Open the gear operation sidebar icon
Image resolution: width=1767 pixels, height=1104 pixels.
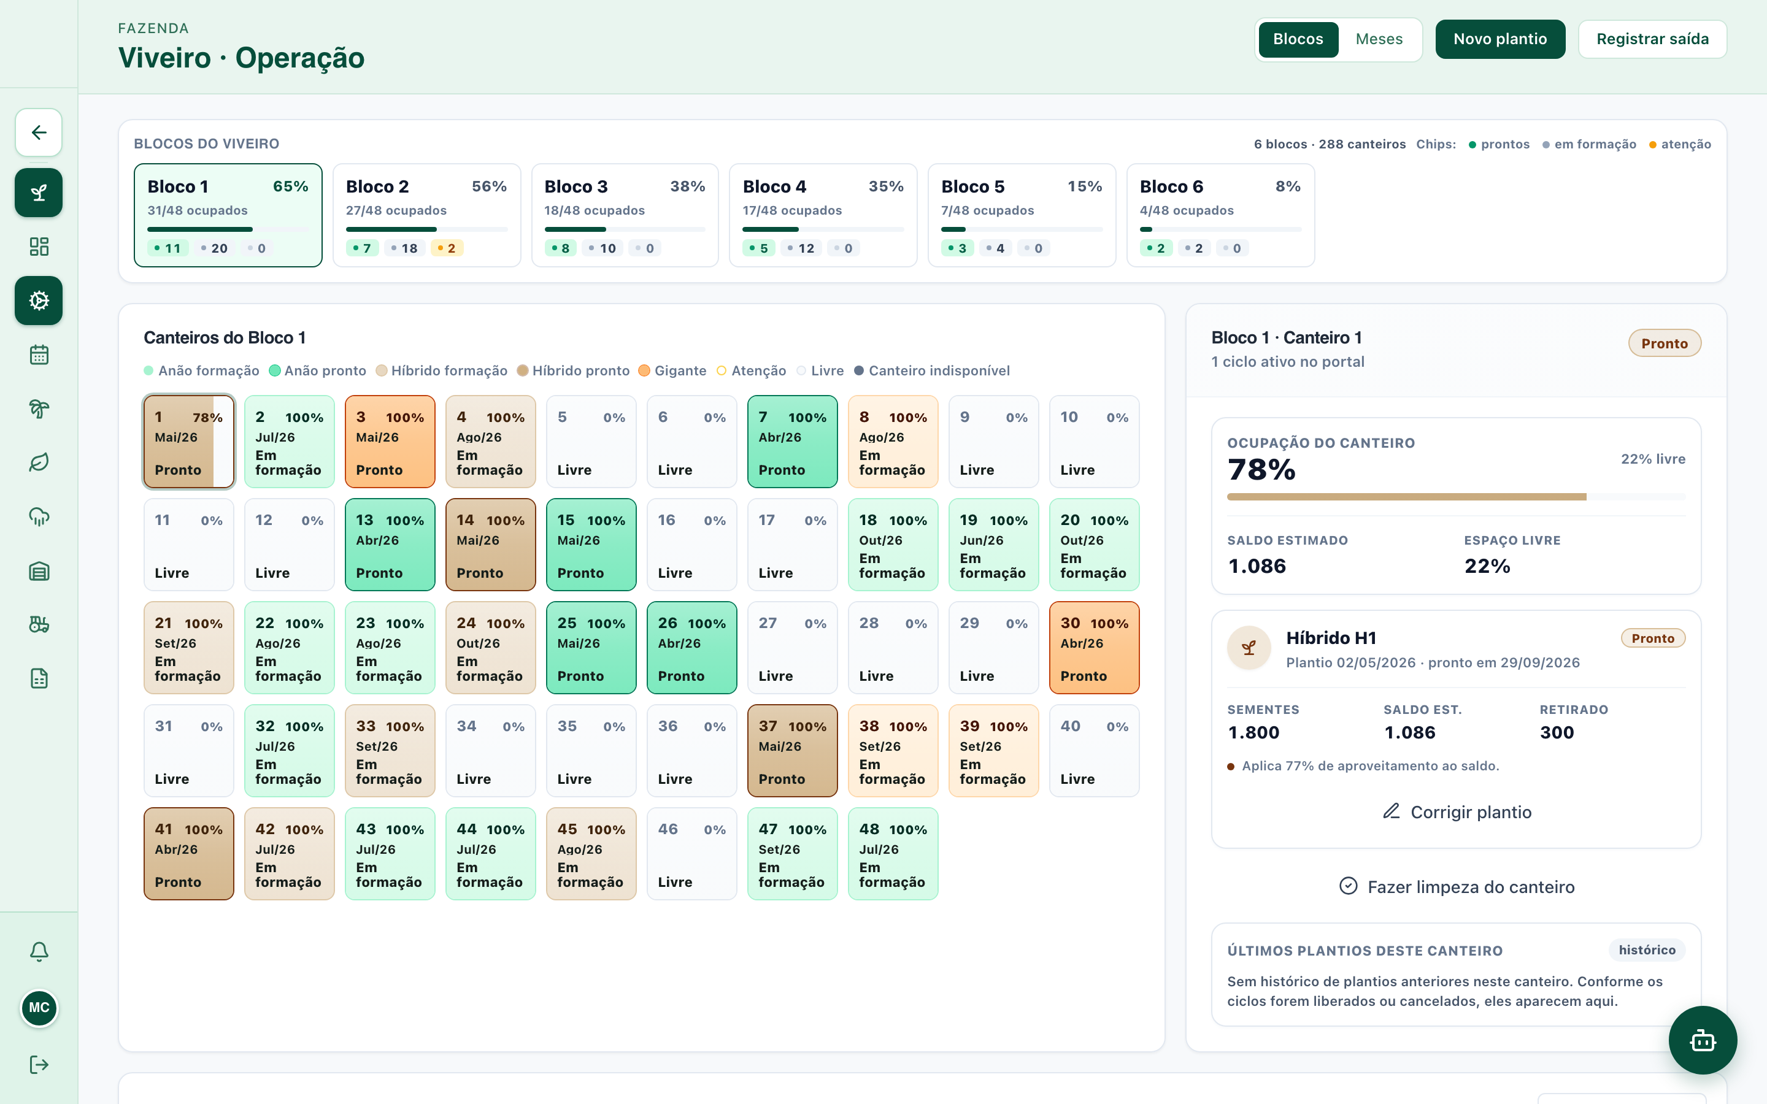pos(39,301)
